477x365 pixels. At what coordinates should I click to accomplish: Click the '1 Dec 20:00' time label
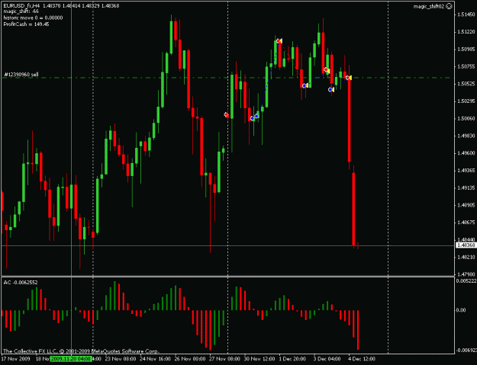coord(292,359)
